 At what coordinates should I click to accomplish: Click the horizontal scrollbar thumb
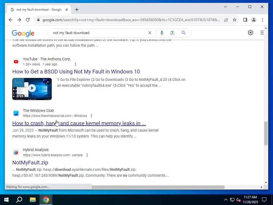tap(158, 187)
